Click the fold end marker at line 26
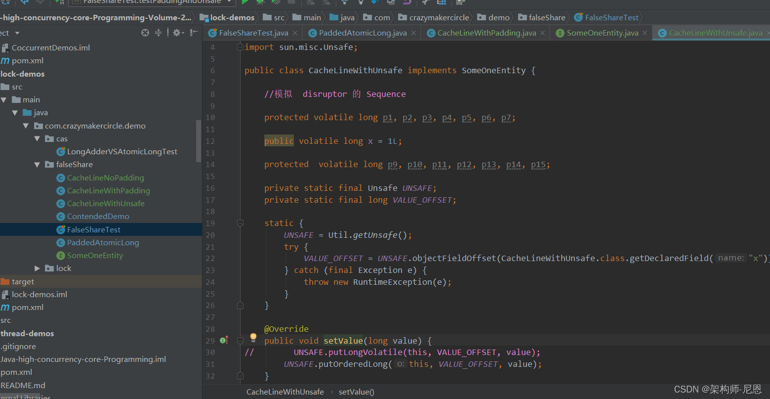The width and height of the screenshot is (770, 399). 240,305
